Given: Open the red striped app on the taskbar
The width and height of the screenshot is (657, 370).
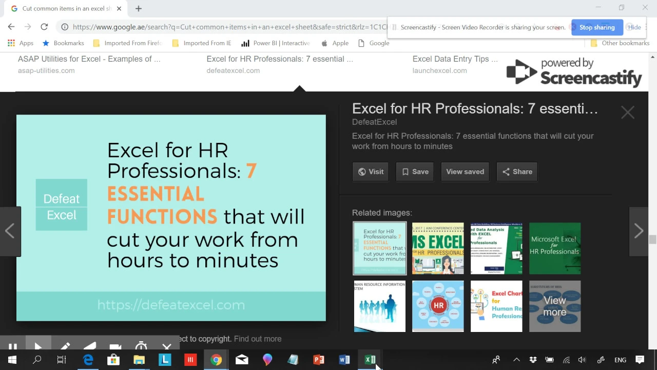Looking at the screenshot, I should 190,360.
